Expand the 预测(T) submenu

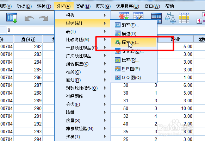coord(83,137)
